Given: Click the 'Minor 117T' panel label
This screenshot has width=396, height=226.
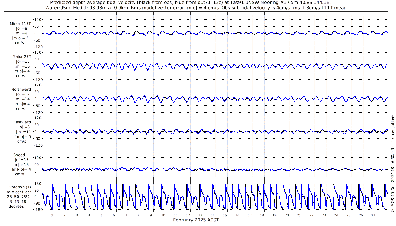Looking at the screenshot, I should click(x=20, y=24).
